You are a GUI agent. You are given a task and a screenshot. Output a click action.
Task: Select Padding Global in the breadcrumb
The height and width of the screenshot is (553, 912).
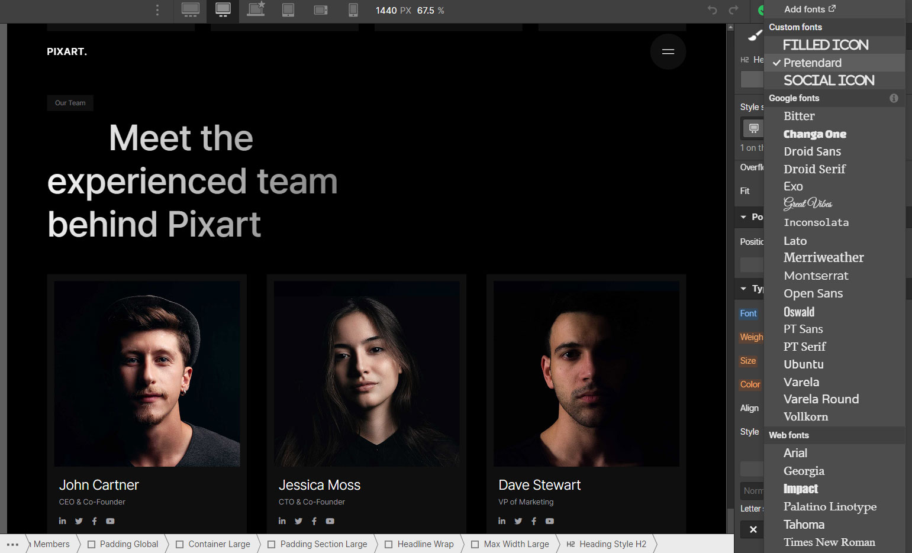[128, 544]
